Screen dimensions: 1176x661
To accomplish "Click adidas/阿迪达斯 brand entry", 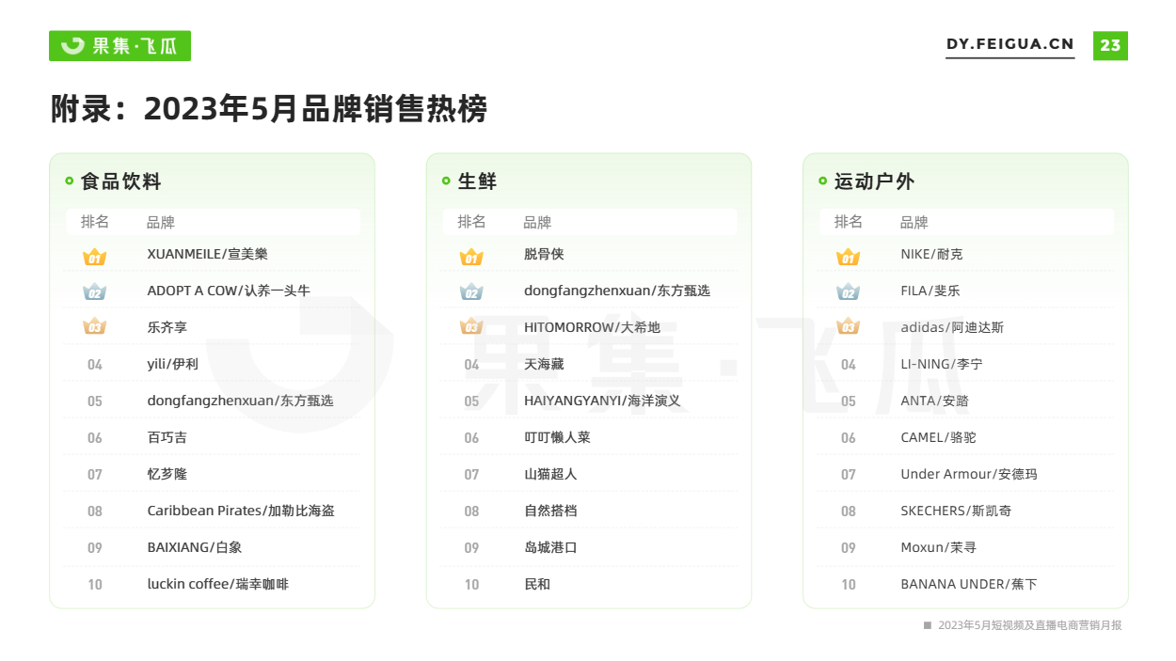I will (x=952, y=327).
